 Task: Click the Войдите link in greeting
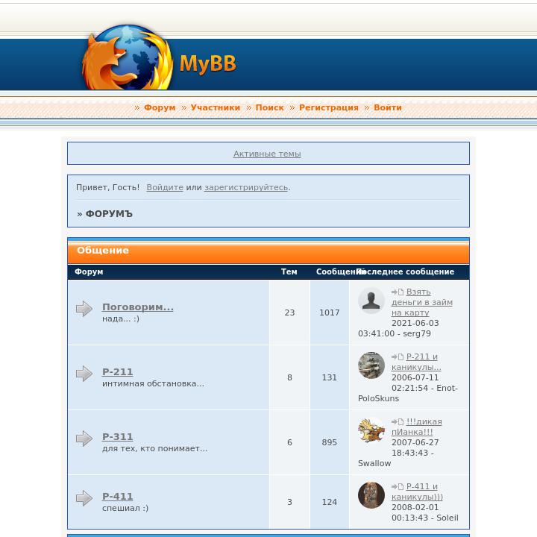165,187
